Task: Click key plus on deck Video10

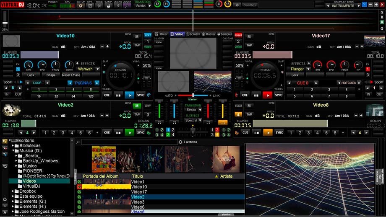Action: click(x=107, y=46)
